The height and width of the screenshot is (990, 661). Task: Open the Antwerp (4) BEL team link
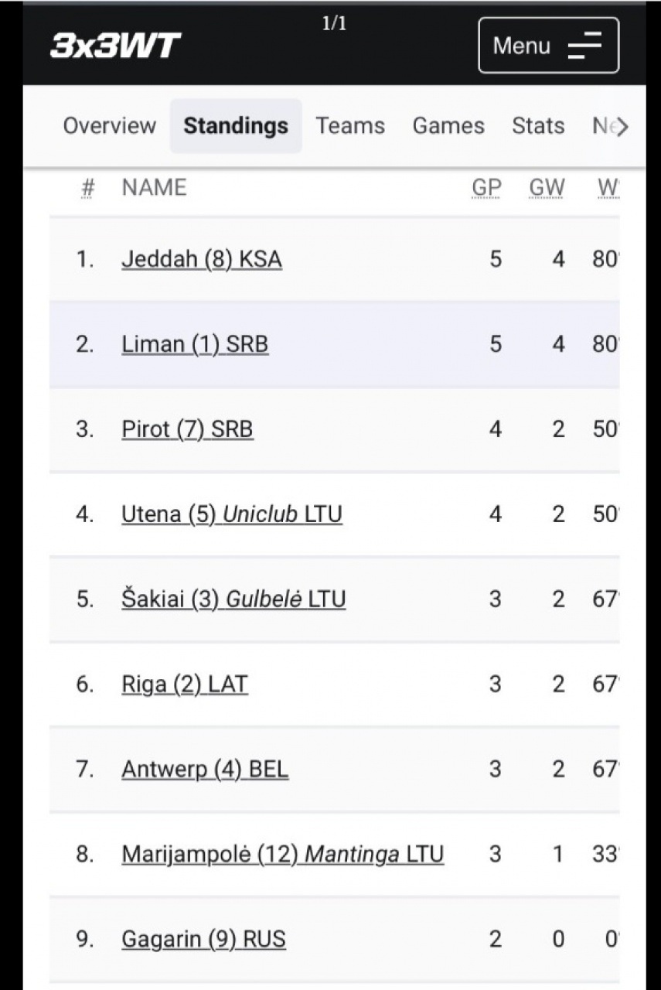[205, 770]
